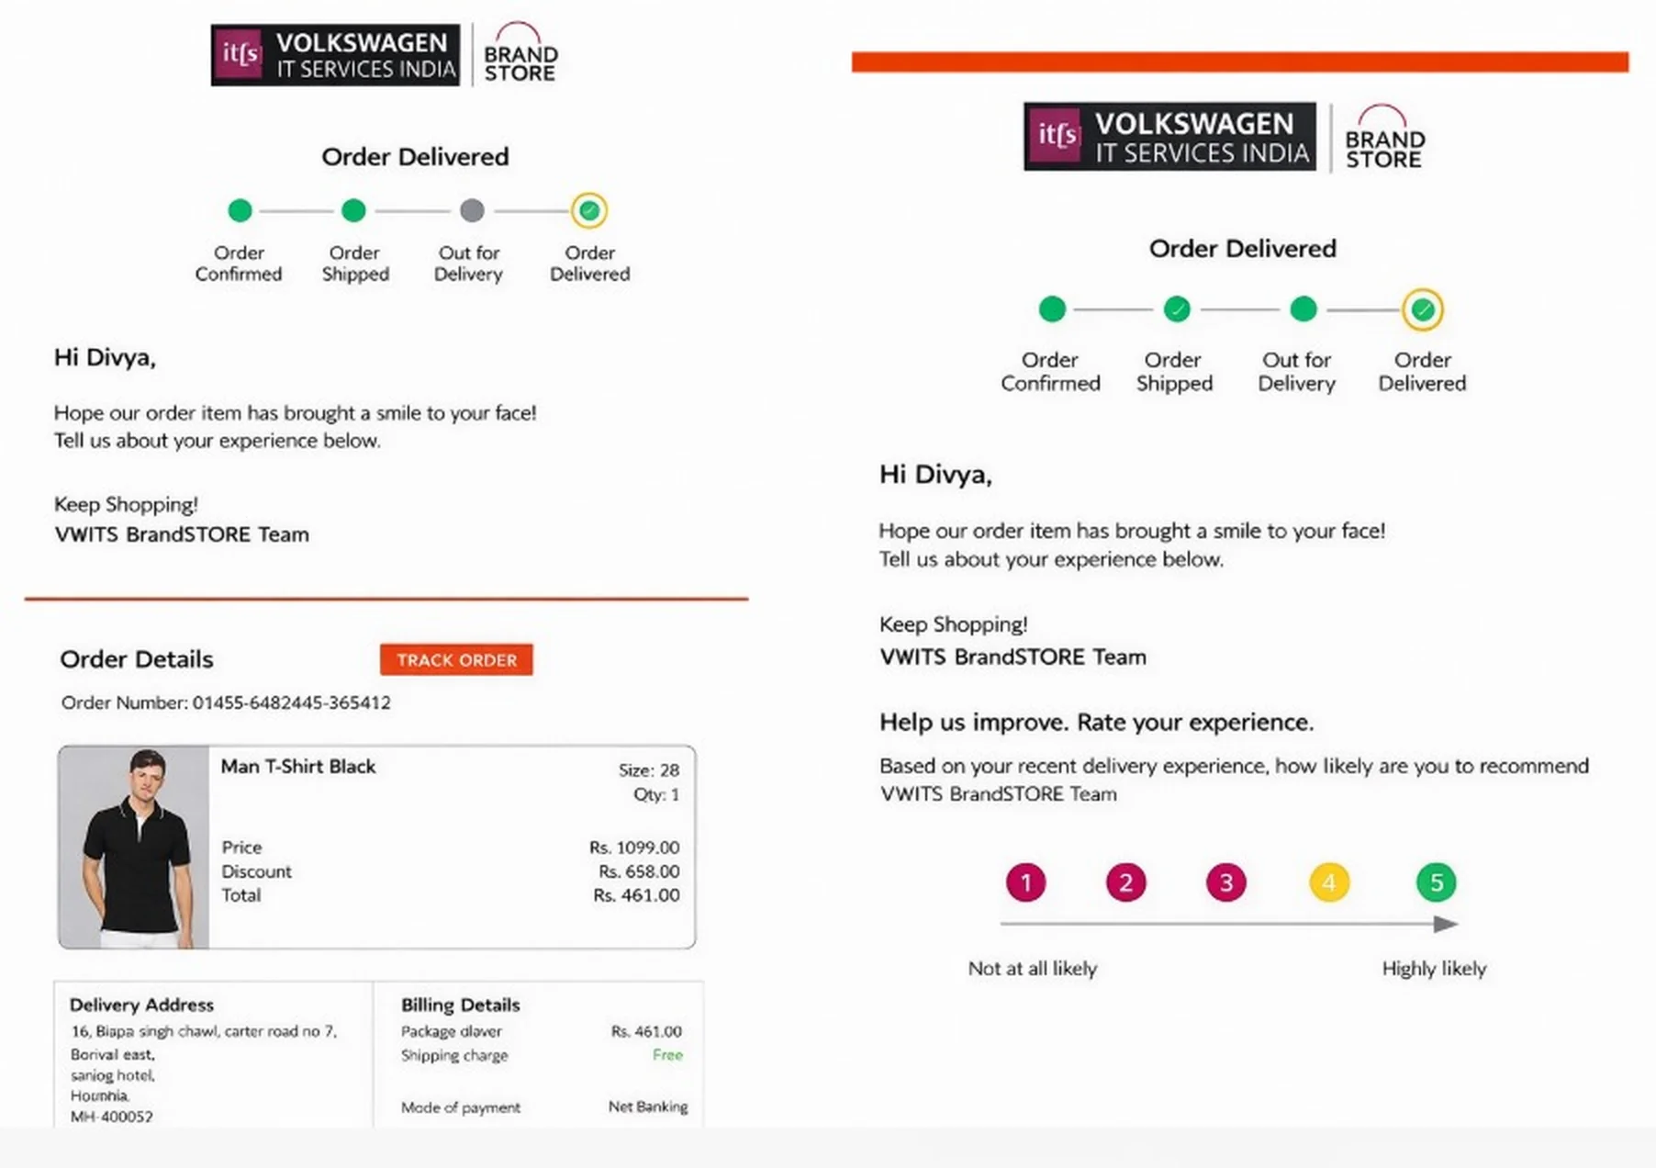The height and width of the screenshot is (1168, 1656).
Task: Click the Order Shipped checkmark in the right email
Action: pos(1176,309)
